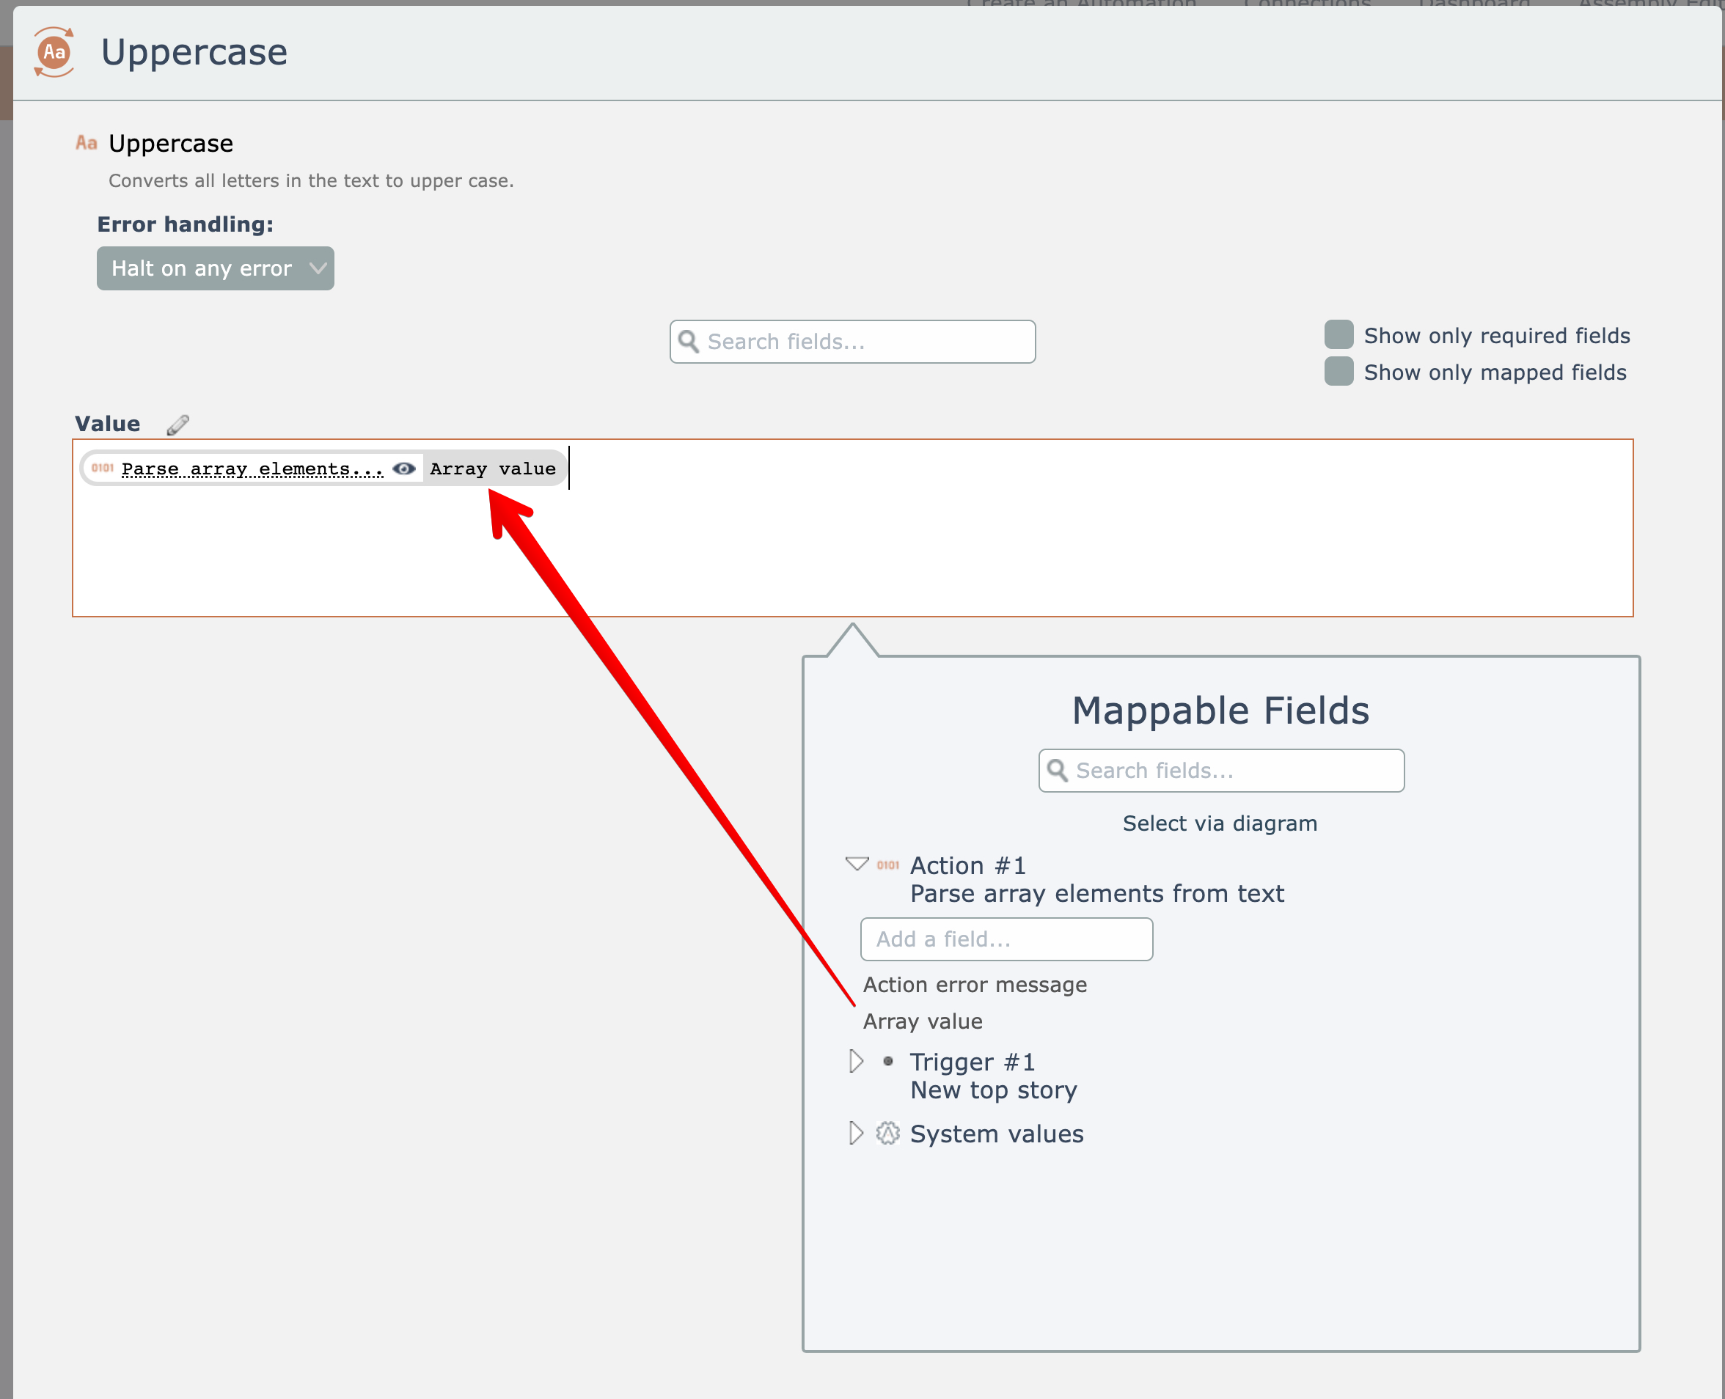
Task: Expand the Trigger #1 New top story section
Action: pyautogui.click(x=856, y=1061)
